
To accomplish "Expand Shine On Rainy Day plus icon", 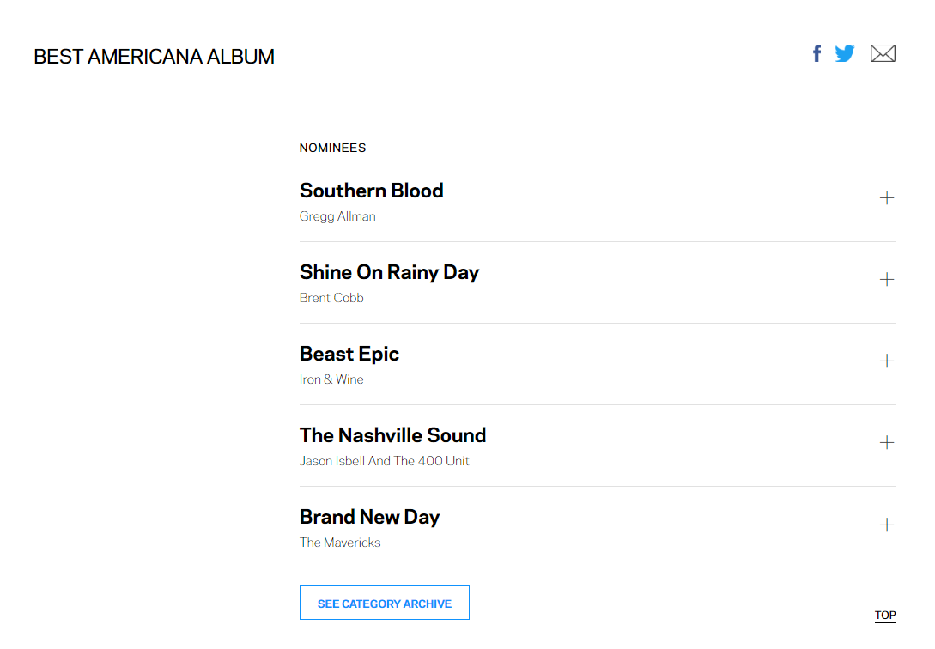I will (x=887, y=280).
